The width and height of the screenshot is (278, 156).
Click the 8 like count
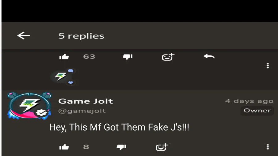86,147
